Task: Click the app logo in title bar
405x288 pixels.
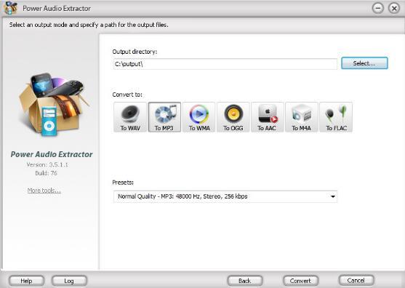Action: [11, 8]
